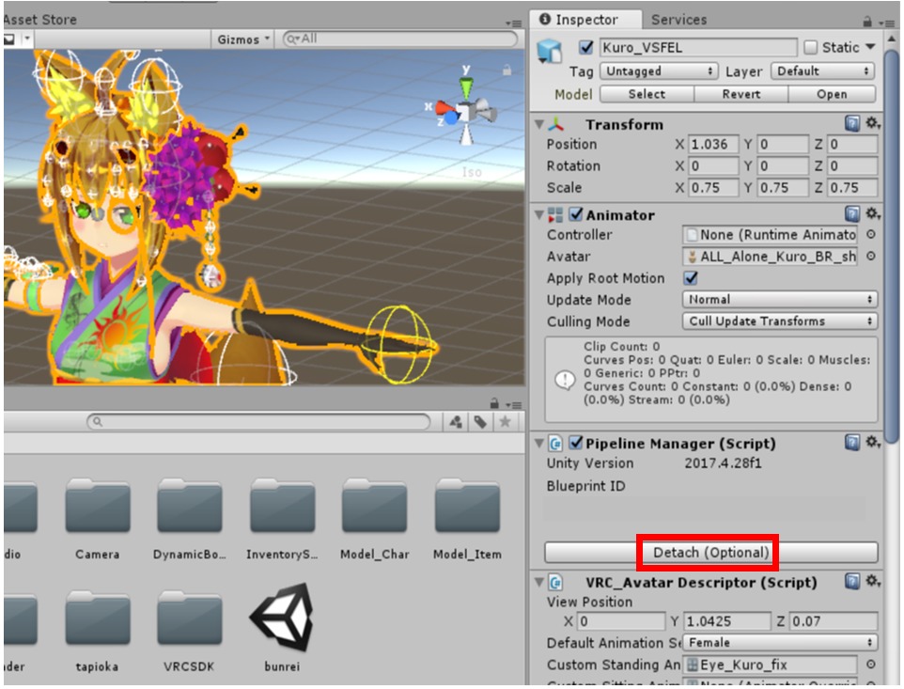Switch to the Services tab
904x689 pixels.
(678, 20)
